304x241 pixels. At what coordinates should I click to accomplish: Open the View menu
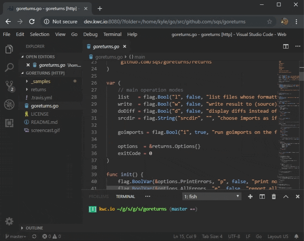click(60, 34)
